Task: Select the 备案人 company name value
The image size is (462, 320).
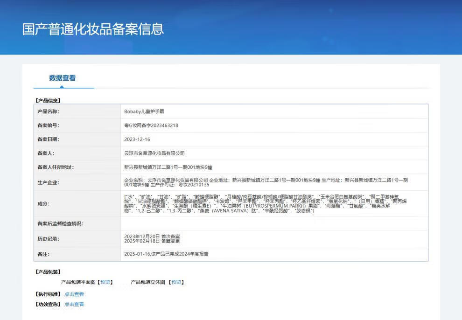Action: point(154,153)
